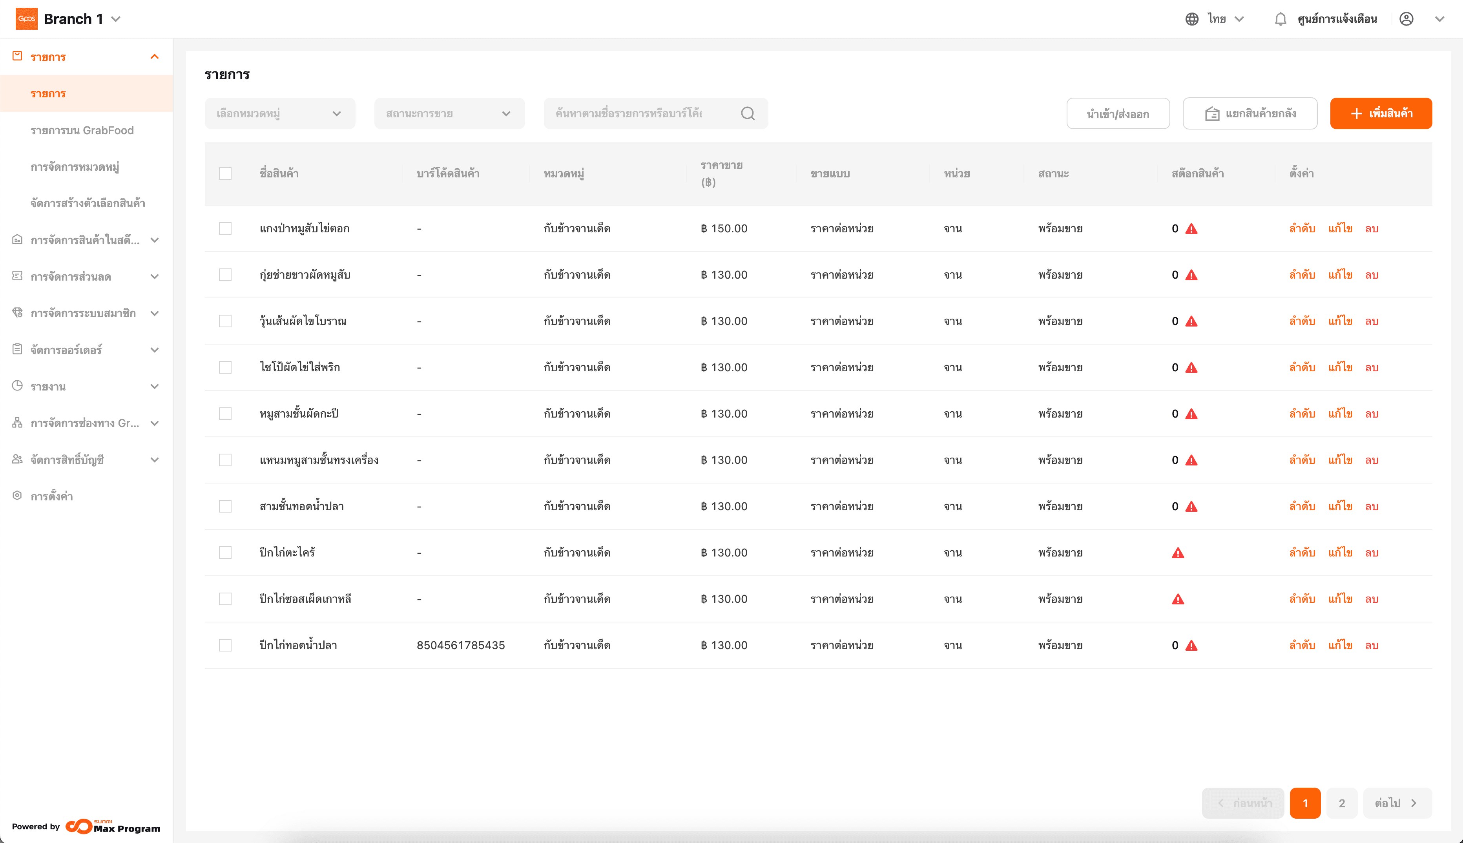Go to page 2 of the list

[x=1341, y=803]
